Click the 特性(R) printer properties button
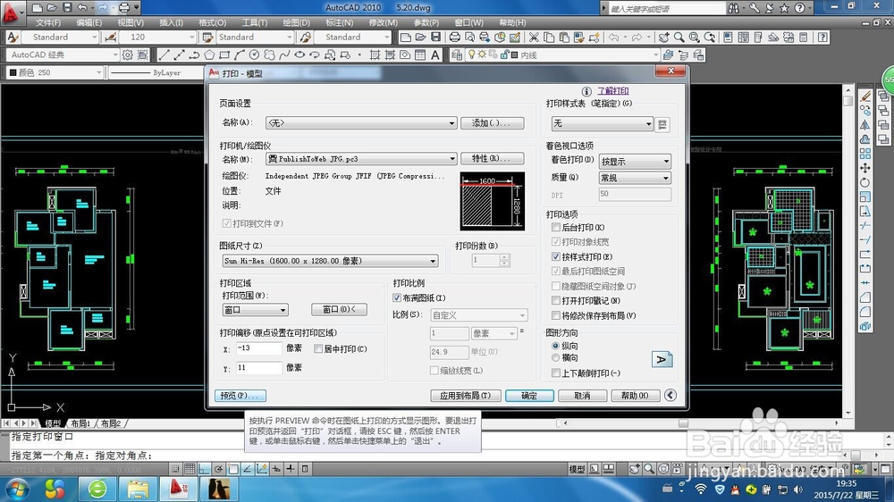 coord(492,158)
